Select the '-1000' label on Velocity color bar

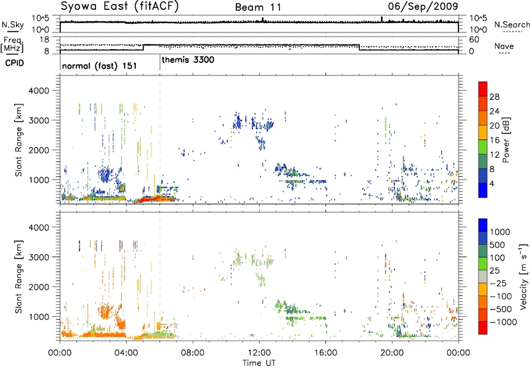pos(503,322)
